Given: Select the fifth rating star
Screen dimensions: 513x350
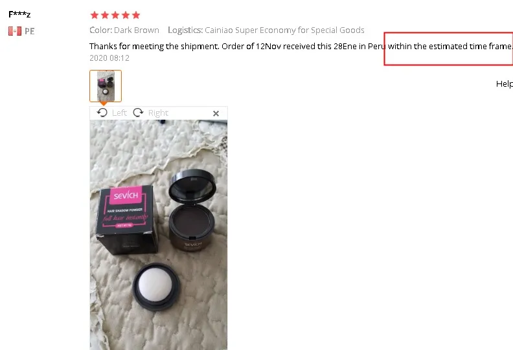Looking at the screenshot, I should pos(136,15).
